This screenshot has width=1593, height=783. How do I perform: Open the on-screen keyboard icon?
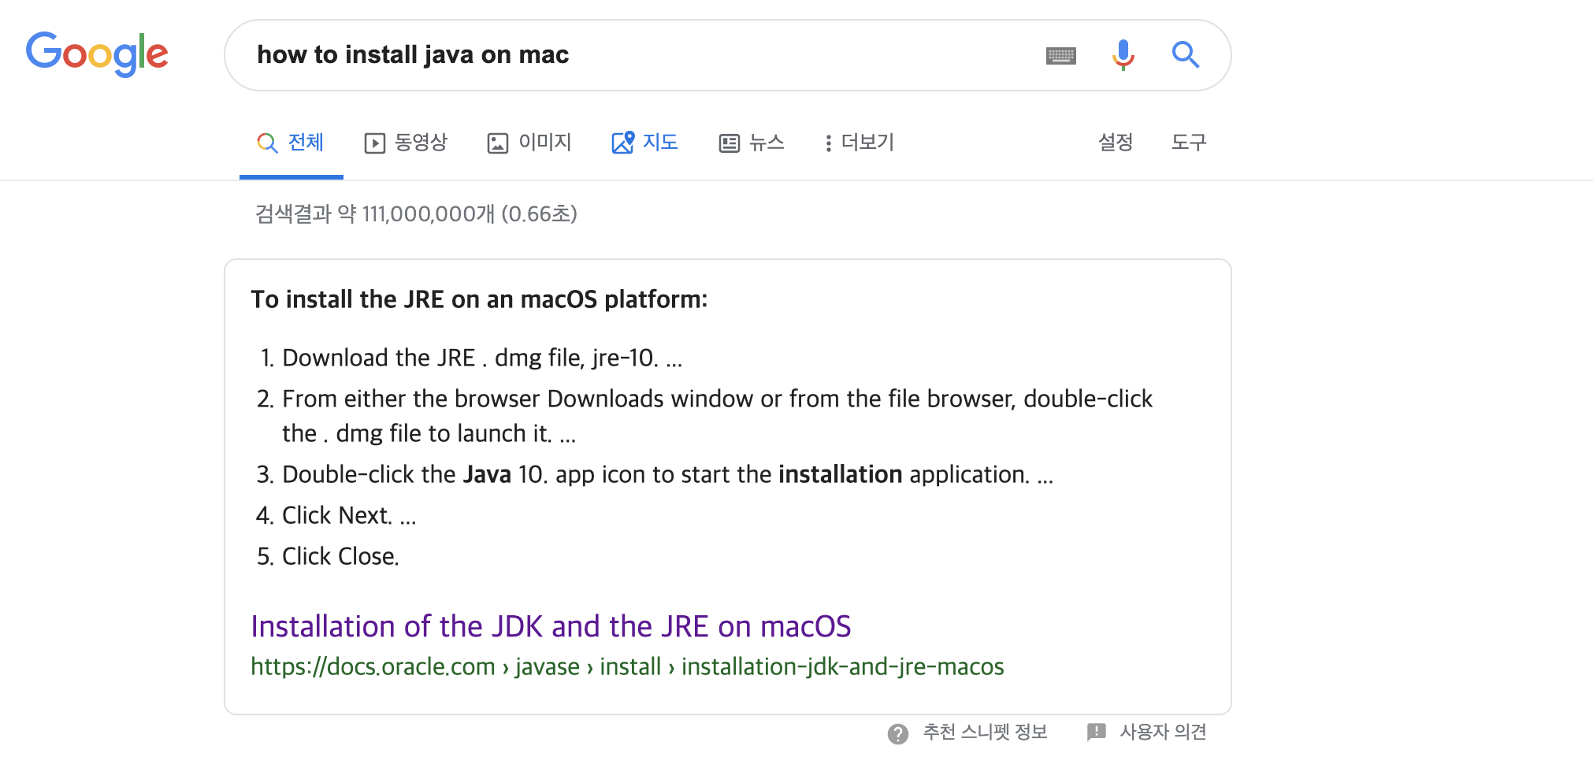(1060, 55)
